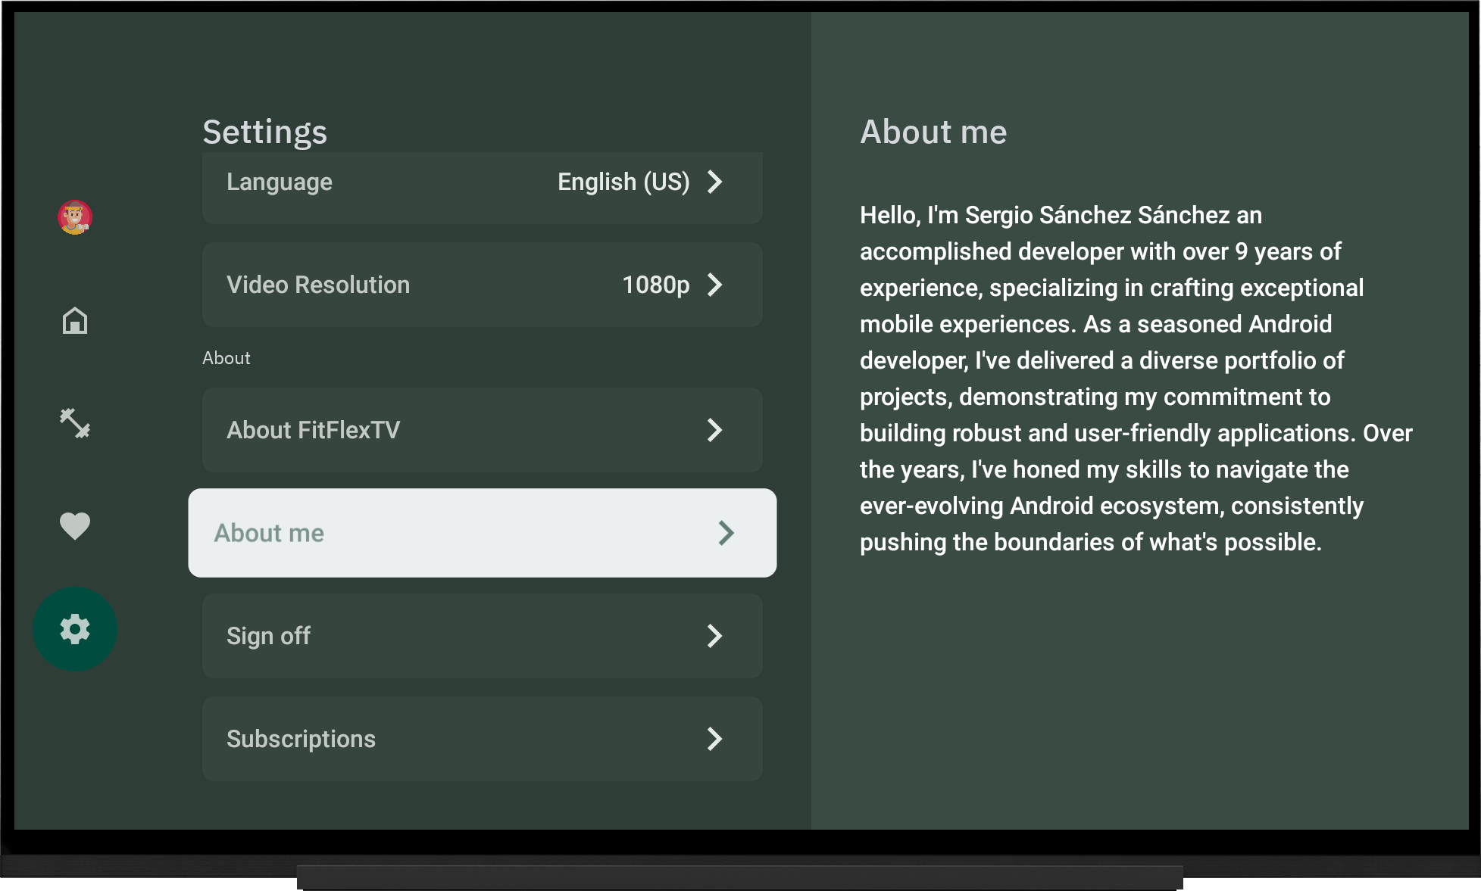Click the Video Resolution chevron arrow

(x=714, y=285)
